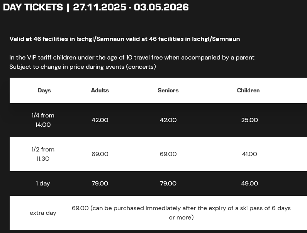Select the 1/4 from 14:00 row label
The width and height of the screenshot is (307, 233).
(x=43, y=120)
